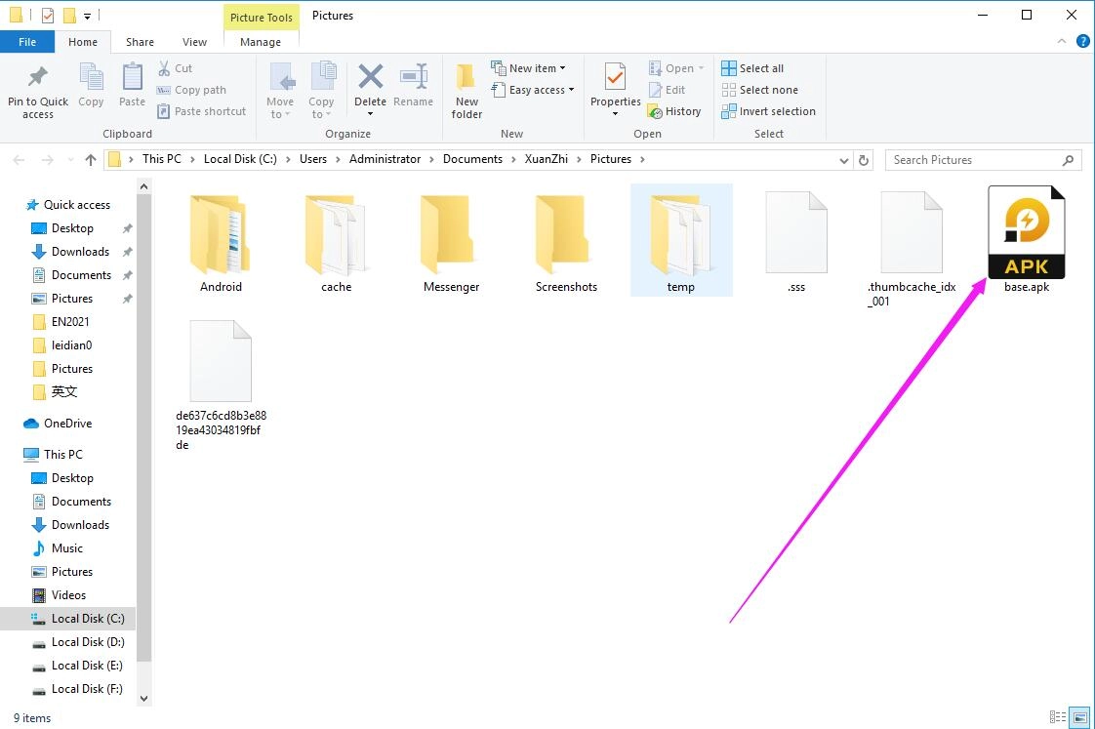Switch to large thumbnails view in the status bar

click(1079, 717)
